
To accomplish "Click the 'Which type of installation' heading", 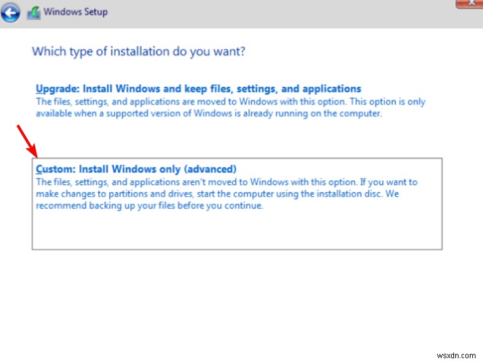I will tap(138, 52).
